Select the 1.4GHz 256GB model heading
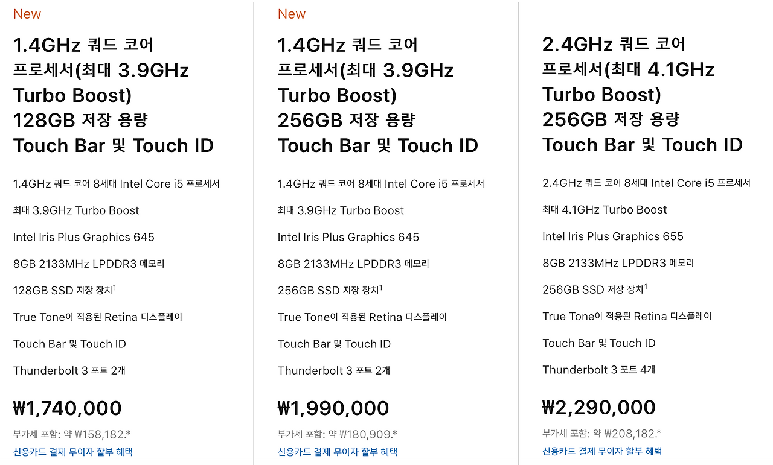 378,95
